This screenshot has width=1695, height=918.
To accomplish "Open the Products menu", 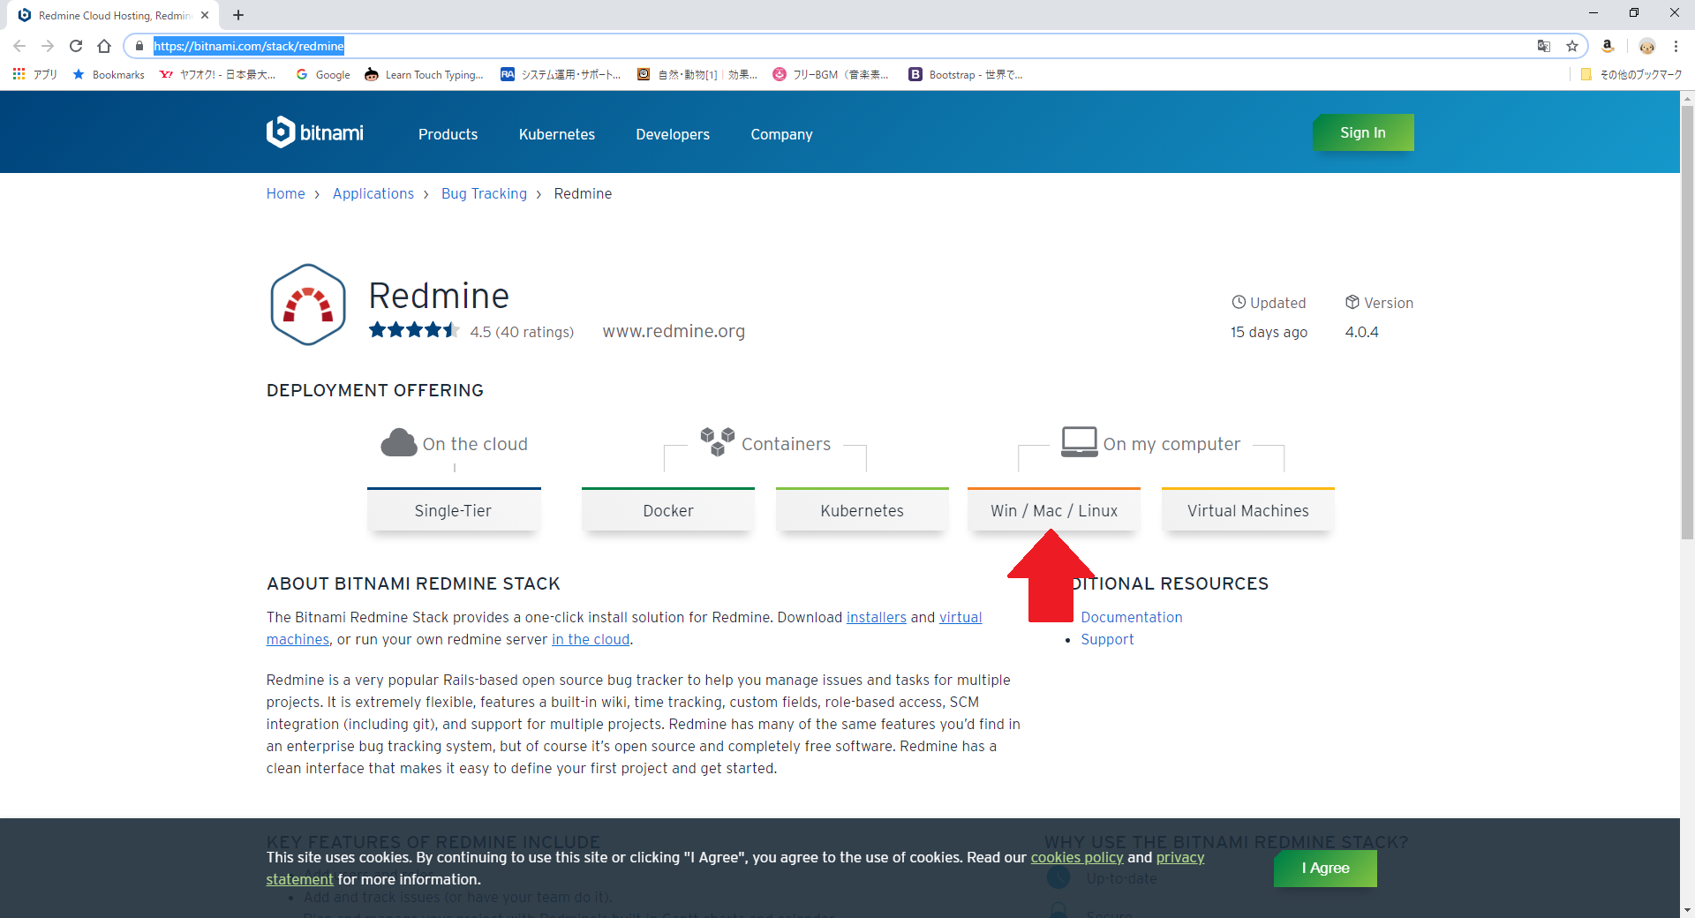I will click(448, 134).
